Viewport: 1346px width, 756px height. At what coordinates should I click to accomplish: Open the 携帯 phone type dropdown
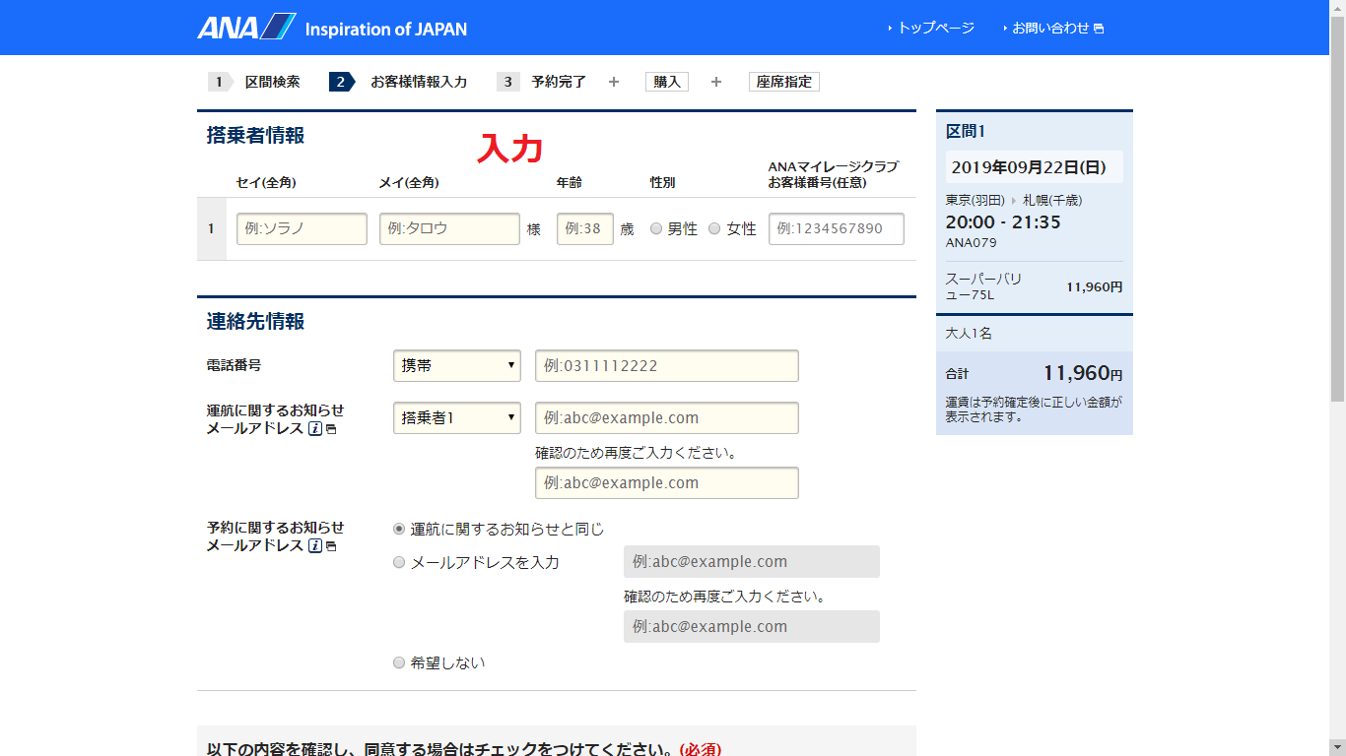[x=456, y=366]
